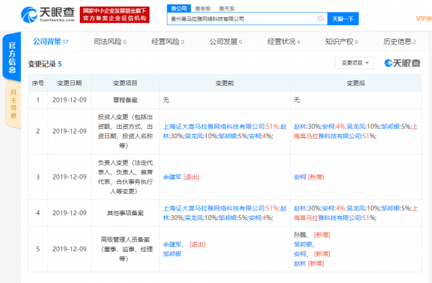Click the 变更日期 column header
The image size is (432, 283).
click(69, 83)
